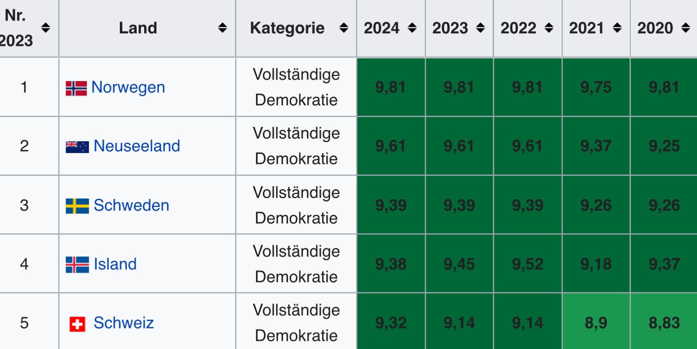This screenshot has height=349, width=697.
Task: Sort by 2022 column arrows
Action: (549, 28)
